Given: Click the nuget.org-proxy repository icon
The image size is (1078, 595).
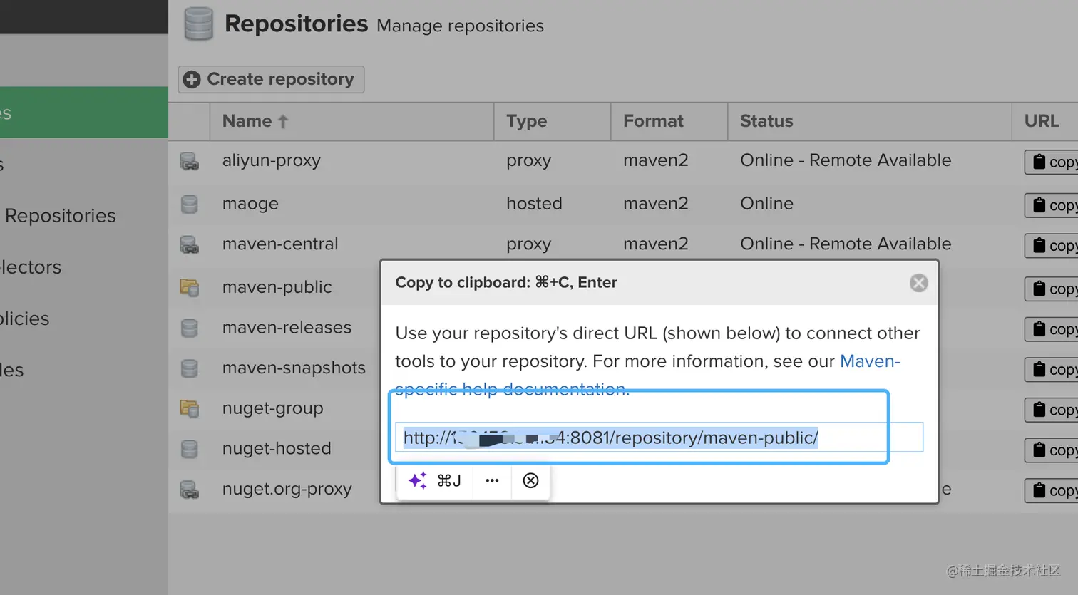Looking at the screenshot, I should coord(190,490).
